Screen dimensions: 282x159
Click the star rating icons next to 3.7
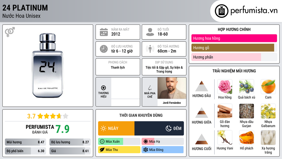coord(53,116)
